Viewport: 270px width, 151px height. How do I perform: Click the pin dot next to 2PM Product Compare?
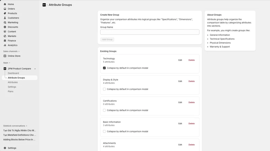pyautogui.click(x=35, y=69)
